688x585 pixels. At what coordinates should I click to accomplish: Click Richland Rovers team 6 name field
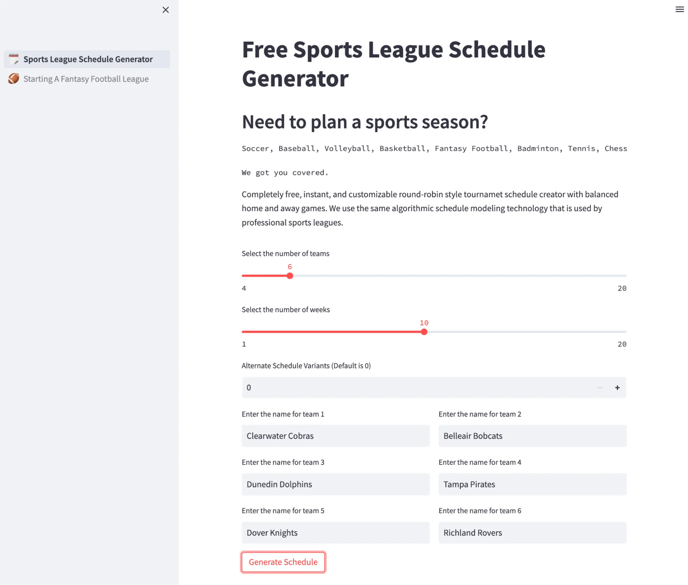coord(532,532)
